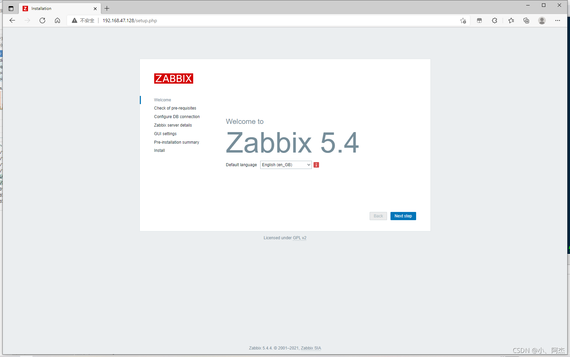Viewport: 570px width, 357px height.
Task: Open the GPL v2 license link
Action: (x=300, y=238)
